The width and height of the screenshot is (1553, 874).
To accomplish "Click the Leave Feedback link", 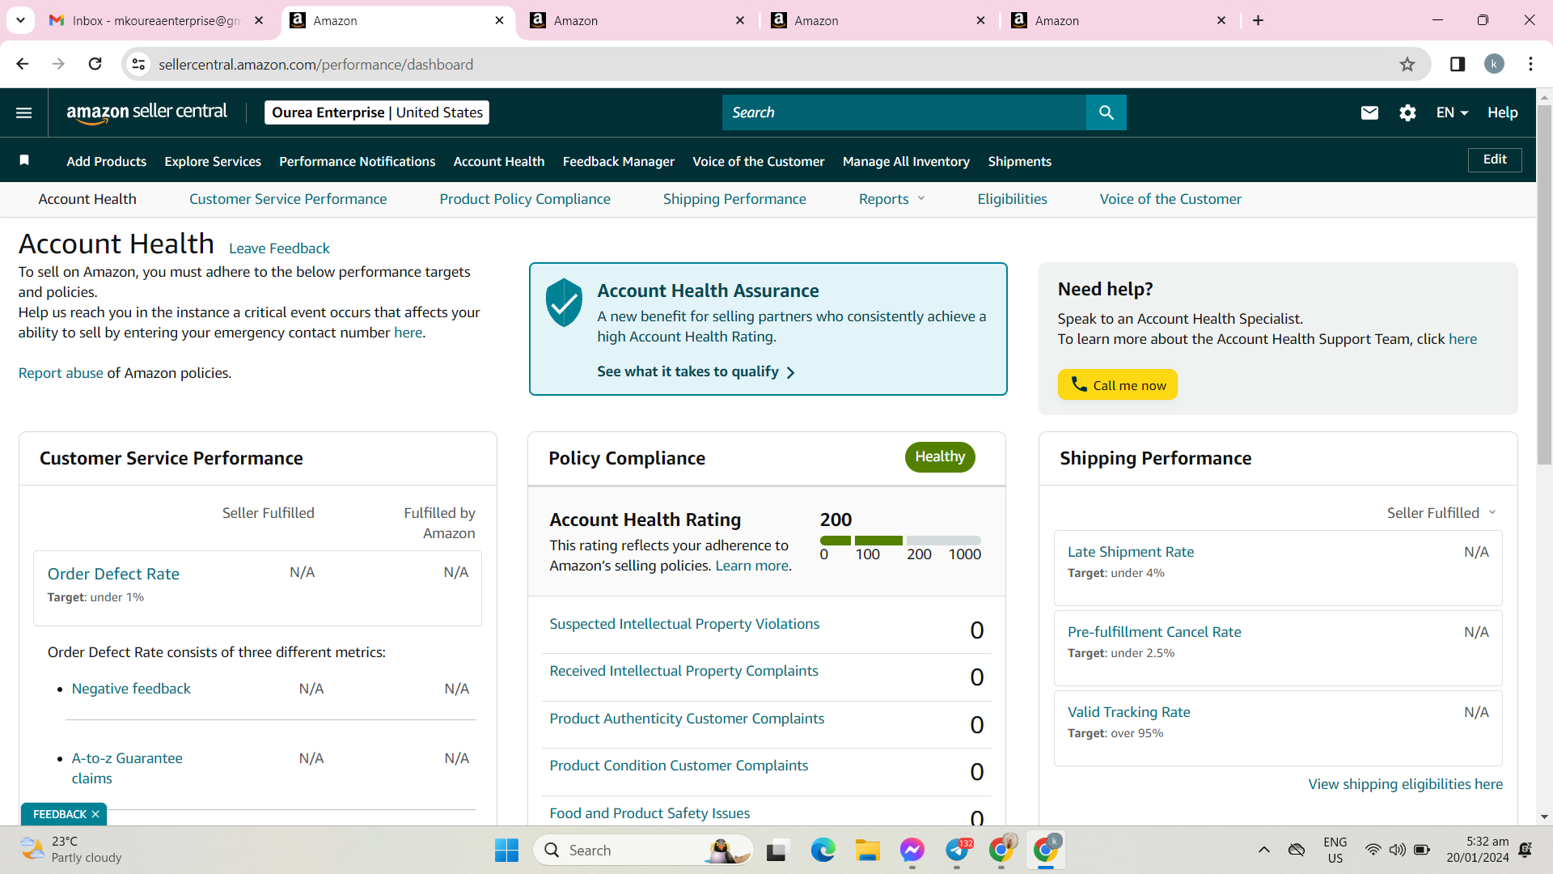I will click(x=279, y=248).
